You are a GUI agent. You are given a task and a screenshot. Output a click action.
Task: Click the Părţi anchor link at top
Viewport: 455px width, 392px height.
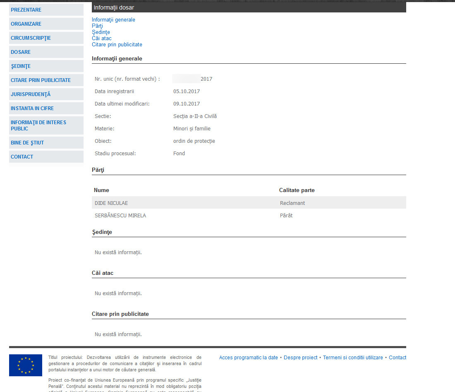tap(97, 26)
